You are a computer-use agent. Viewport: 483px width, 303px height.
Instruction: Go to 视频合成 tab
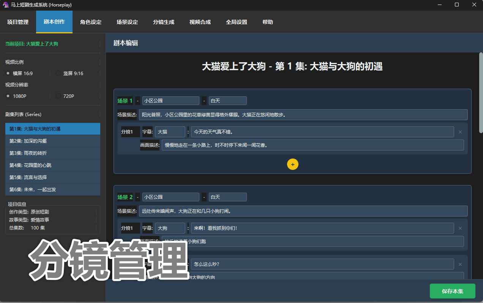click(x=200, y=22)
